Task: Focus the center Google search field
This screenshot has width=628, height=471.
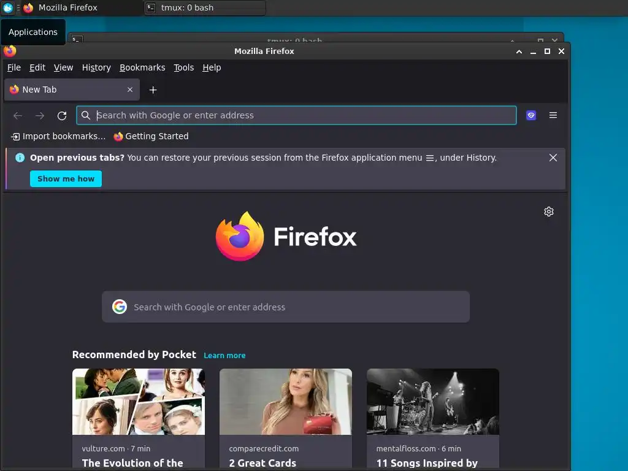Action: tap(286, 307)
